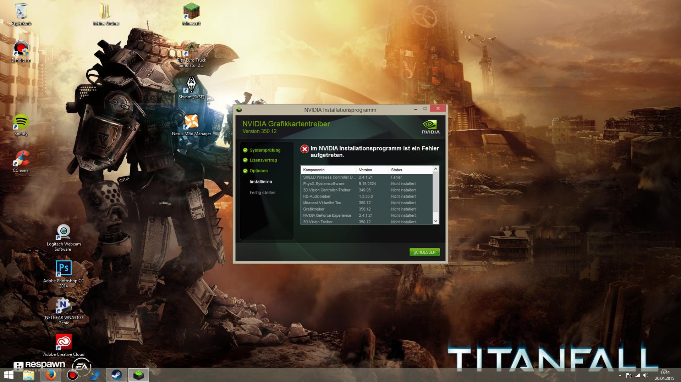Open the Papierkorb recycle bin icon
Viewport: 681px width, 382px height.
(x=21, y=14)
